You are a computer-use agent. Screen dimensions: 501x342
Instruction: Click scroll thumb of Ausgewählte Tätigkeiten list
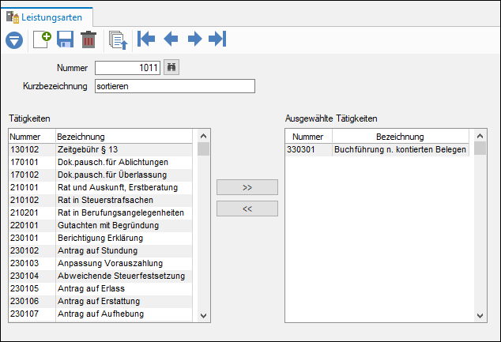point(480,148)
